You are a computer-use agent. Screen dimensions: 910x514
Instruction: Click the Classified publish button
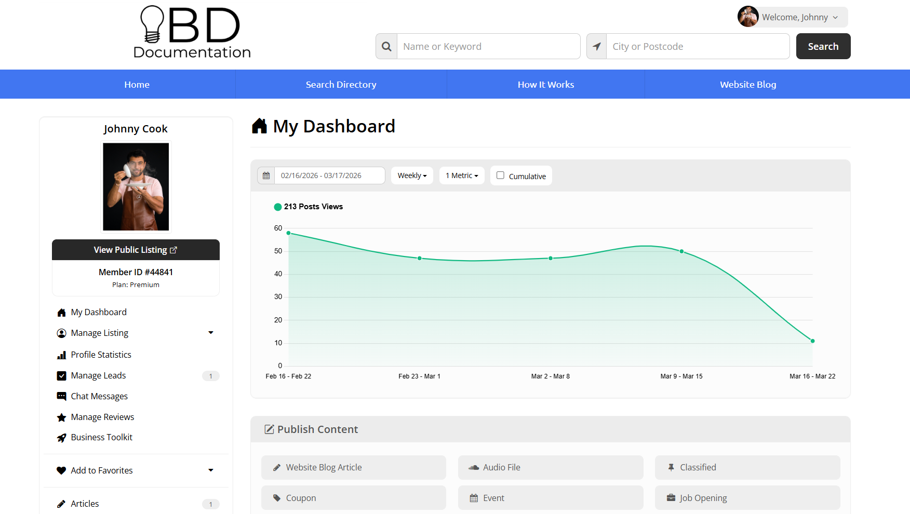point(747,467)
